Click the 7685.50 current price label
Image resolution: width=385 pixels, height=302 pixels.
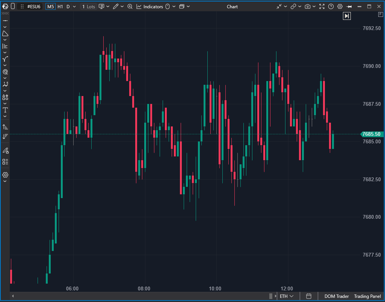coord(371,134)
